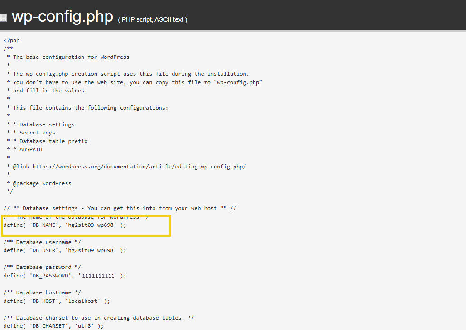Click the "/** Database hostname */" comment

click(42, 292)
